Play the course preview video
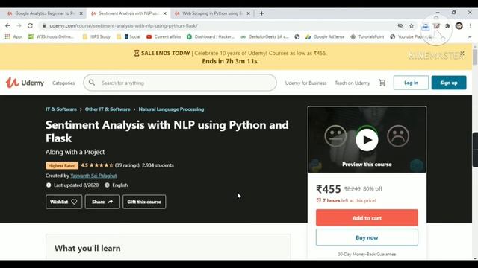 coord(367,140)
